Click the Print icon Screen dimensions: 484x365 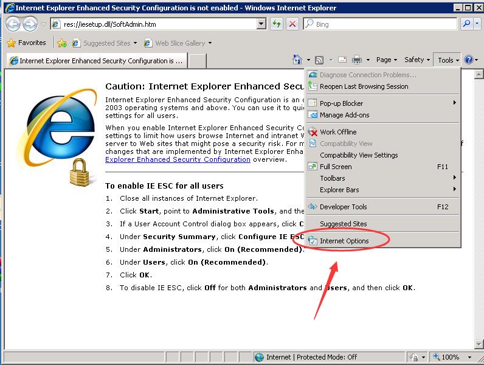[357, 60]
